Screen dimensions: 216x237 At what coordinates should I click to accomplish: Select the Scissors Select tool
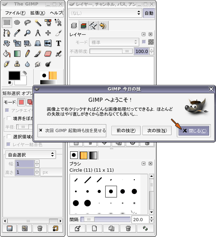[58, 22]
